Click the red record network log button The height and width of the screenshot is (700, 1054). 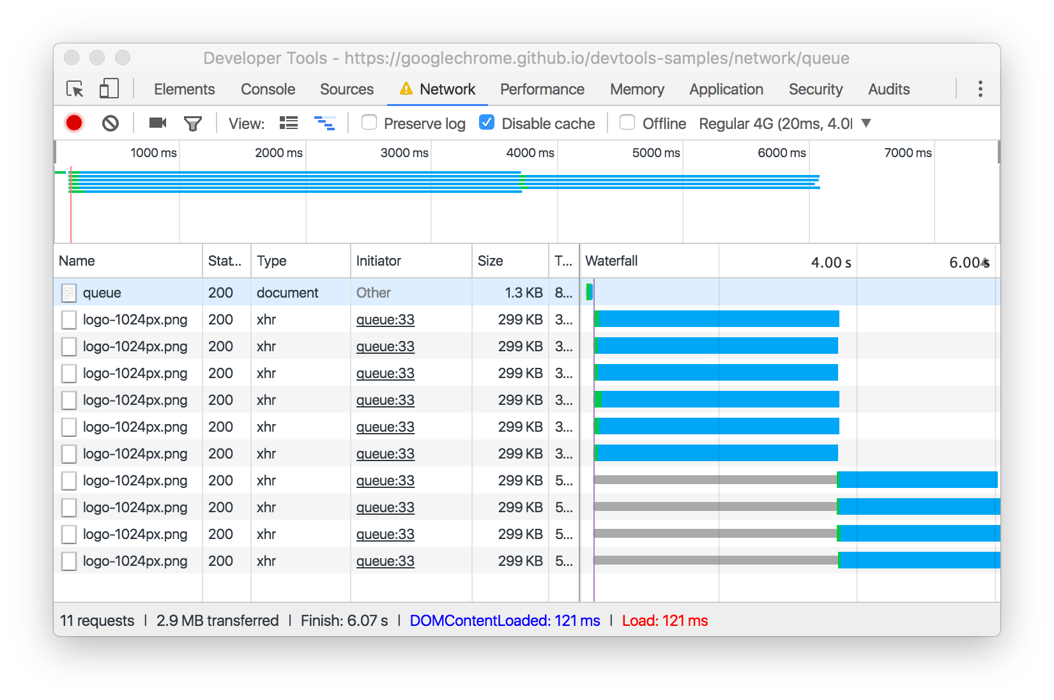[73, 123]
